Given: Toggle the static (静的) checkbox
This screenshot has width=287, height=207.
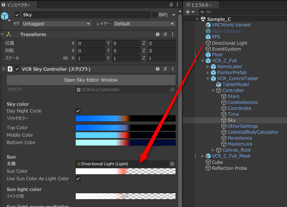Looking at the screenshot, I should point(155,15).
